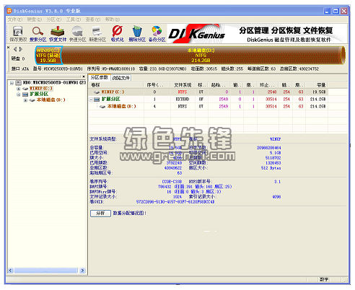The width and height of the screenshot is (355, 290).
Task: Expand the 本地磁盘 (D:) tree node
Action: [25, 100]
